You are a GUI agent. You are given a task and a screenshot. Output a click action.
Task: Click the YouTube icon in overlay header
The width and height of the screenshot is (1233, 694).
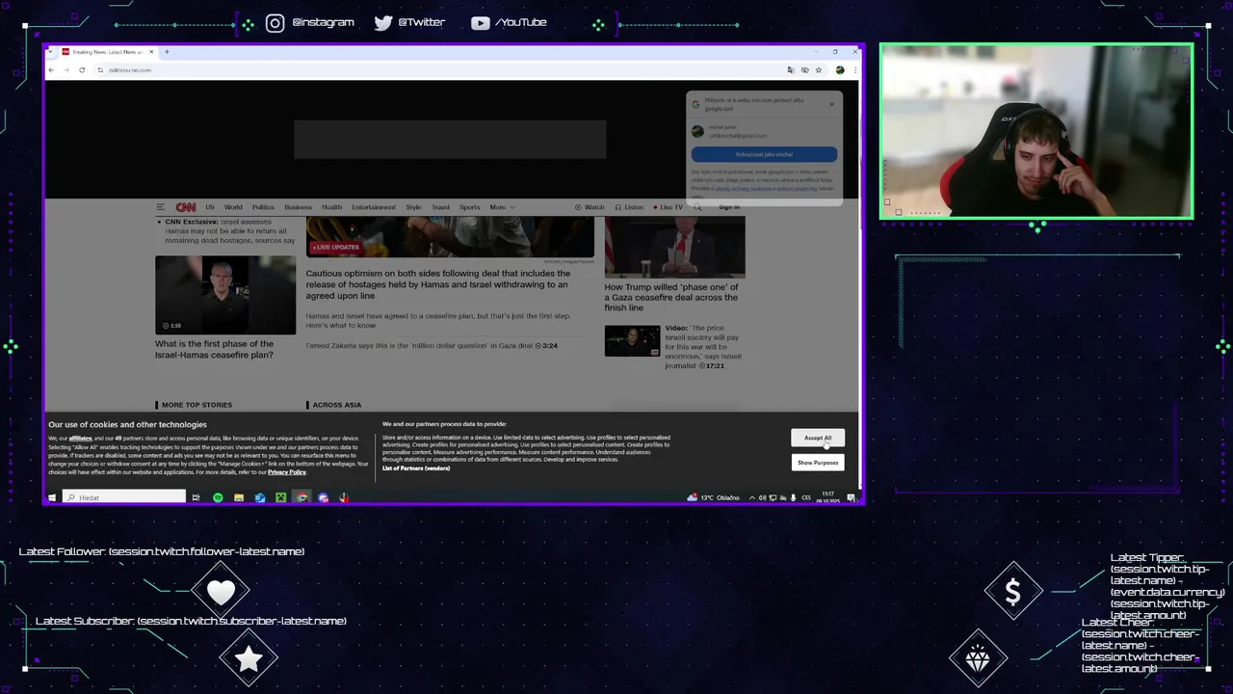click(x=480, y=22)
